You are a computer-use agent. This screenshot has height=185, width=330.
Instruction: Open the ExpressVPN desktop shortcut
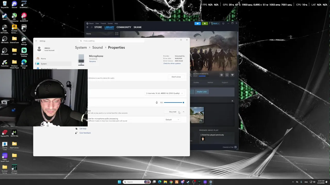point(5,134)
